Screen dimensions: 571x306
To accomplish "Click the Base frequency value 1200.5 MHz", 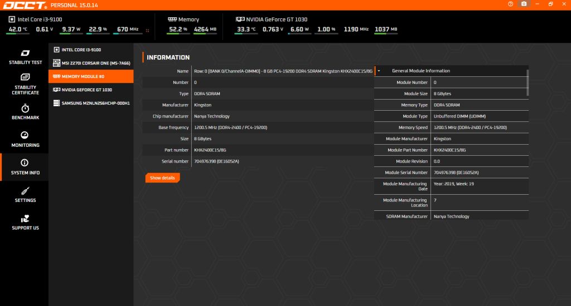I will click(x=230, y=127).
